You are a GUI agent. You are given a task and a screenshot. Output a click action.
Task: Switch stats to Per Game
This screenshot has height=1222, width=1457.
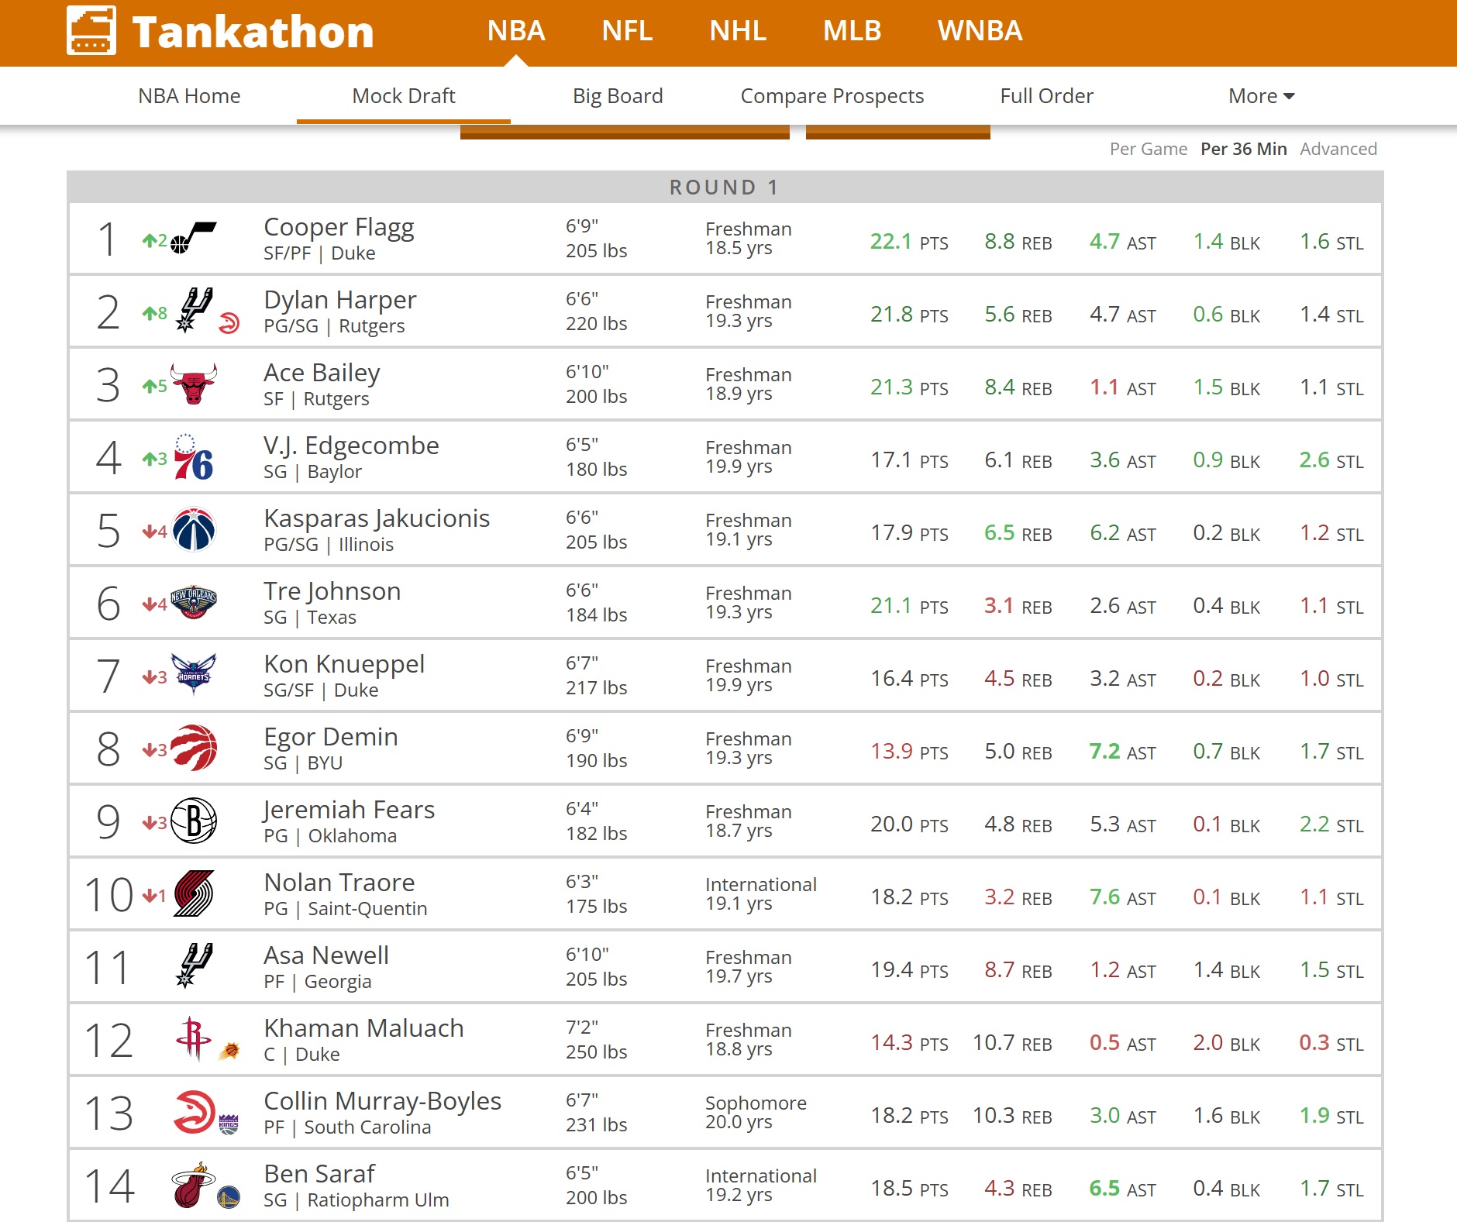[1149, 149]
